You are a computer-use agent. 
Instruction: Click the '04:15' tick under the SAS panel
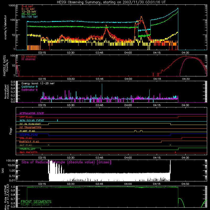tap(157, 184)
